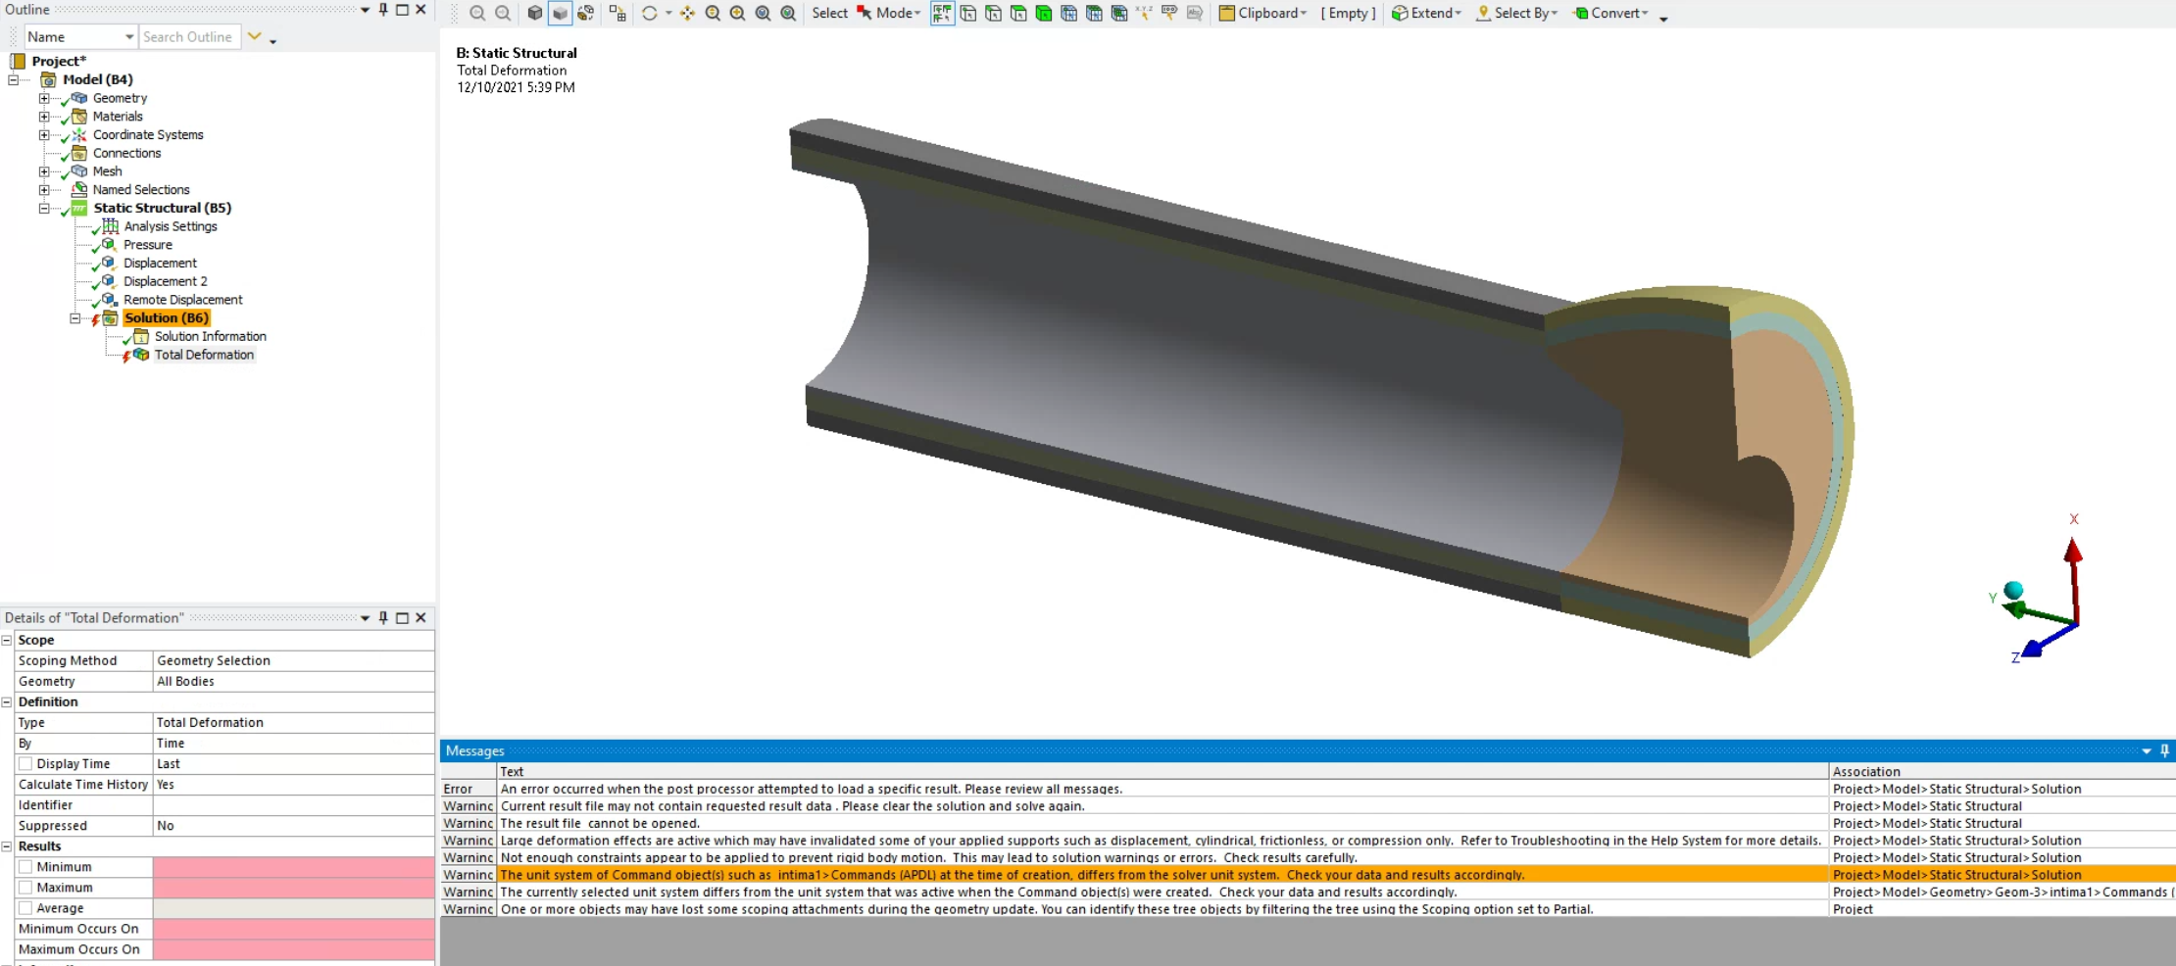Viewport: 2176px width, 966px height.
Task: Enable the Edge selection filter
Action: click(993, 13)
